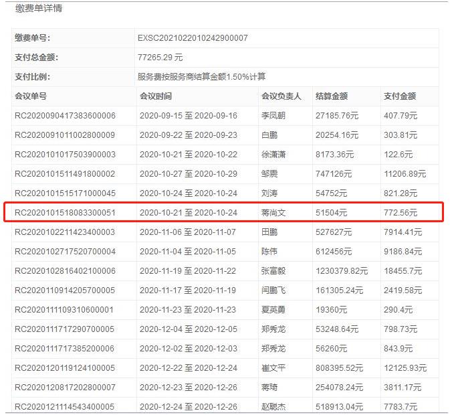Click the 支付金额 column header

click(x=400, y=96)
